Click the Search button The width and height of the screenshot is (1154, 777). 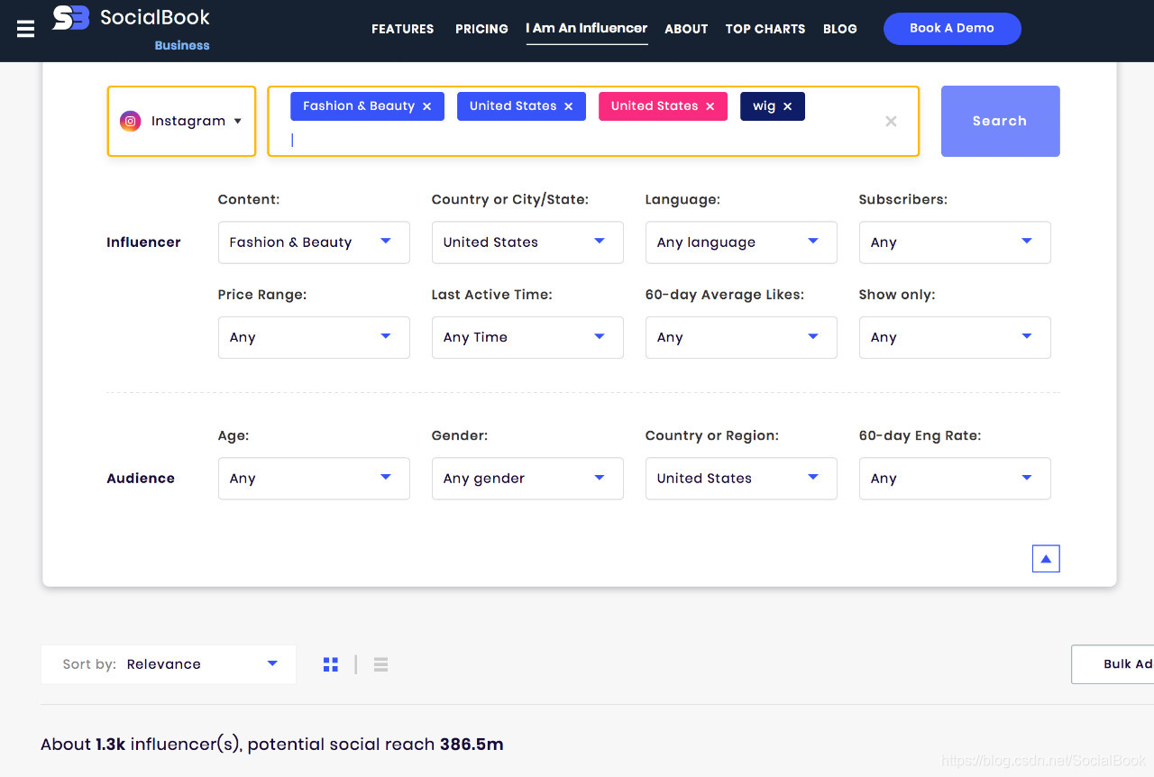tap(1001, 121)
